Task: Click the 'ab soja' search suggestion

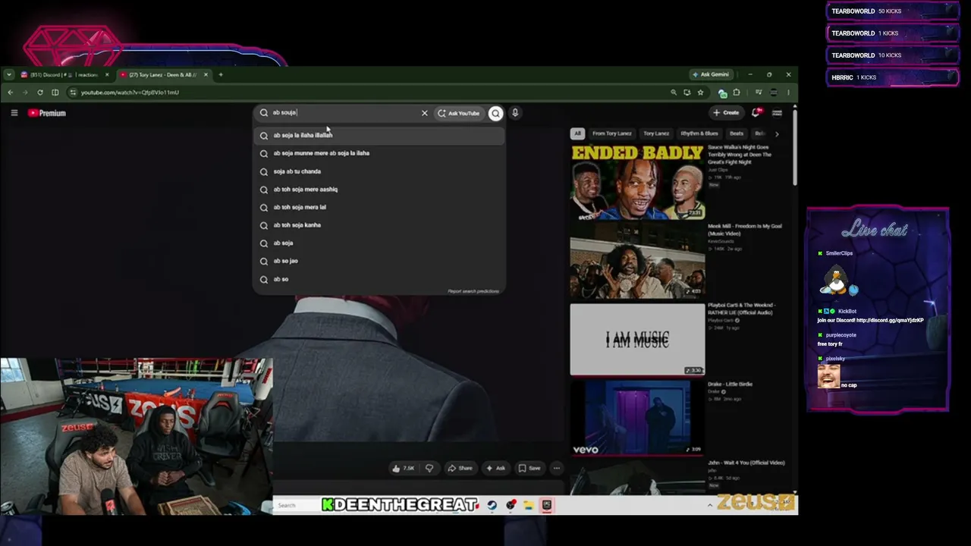Action: coord(379,243)
